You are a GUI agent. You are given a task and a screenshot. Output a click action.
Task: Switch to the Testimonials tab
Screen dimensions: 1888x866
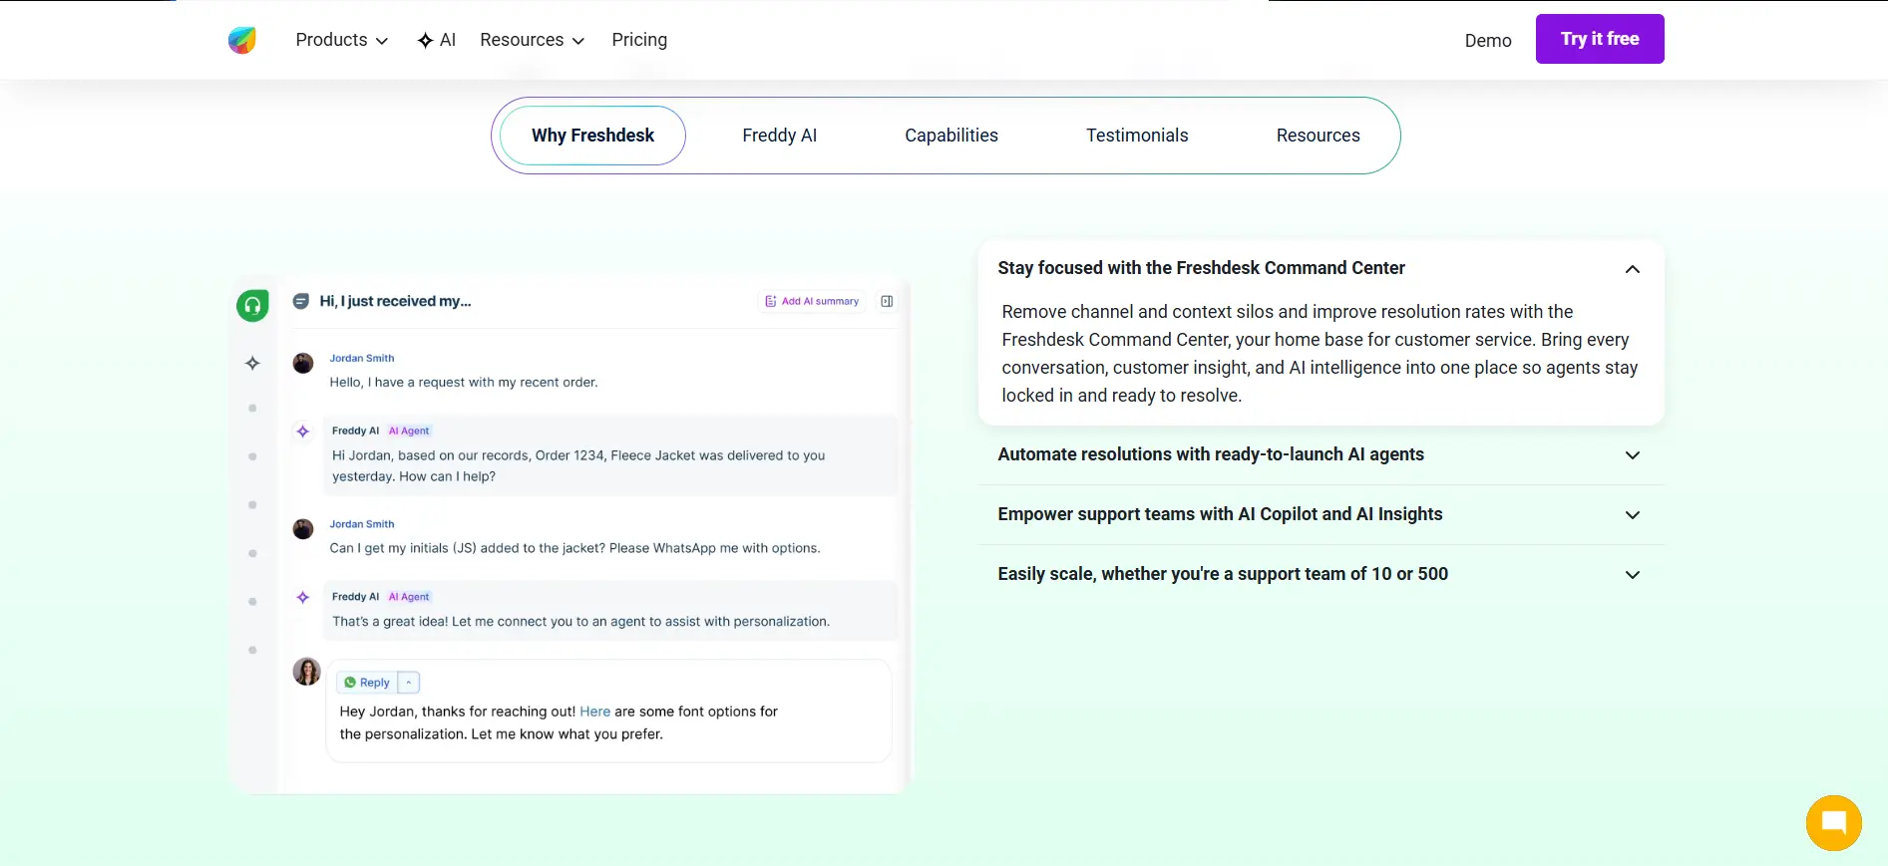click(1137, 136)
